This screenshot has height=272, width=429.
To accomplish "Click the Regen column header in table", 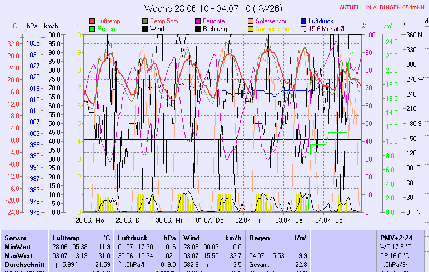I will [260, 238].
